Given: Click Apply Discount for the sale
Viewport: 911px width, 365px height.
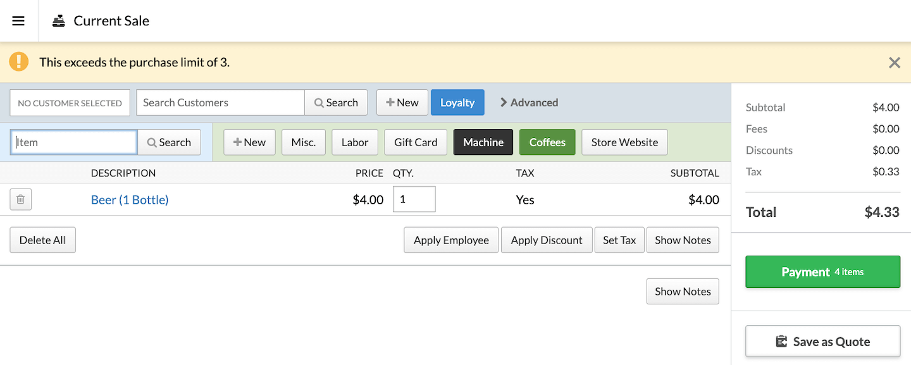Looking at the screenshot, I should 547,240.
